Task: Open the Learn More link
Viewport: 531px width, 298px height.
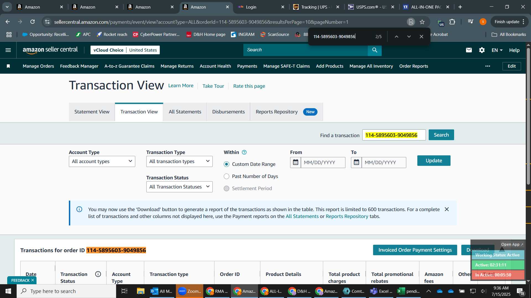Action: [x=181, y=86]
